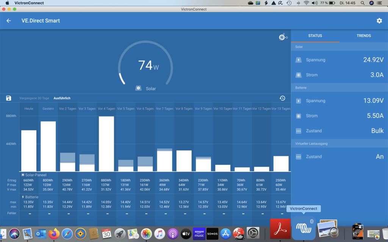Select the Vor 4 Tagen bar
Viewport: 388px width, 242px height.
[x=106, y=144]
